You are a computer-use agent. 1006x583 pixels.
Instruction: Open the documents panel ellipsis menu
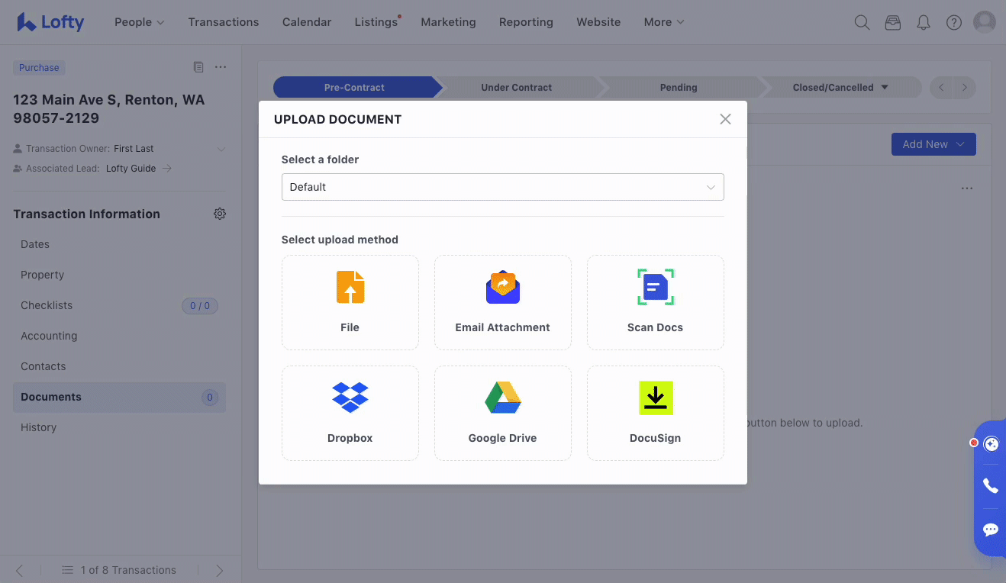967,188
